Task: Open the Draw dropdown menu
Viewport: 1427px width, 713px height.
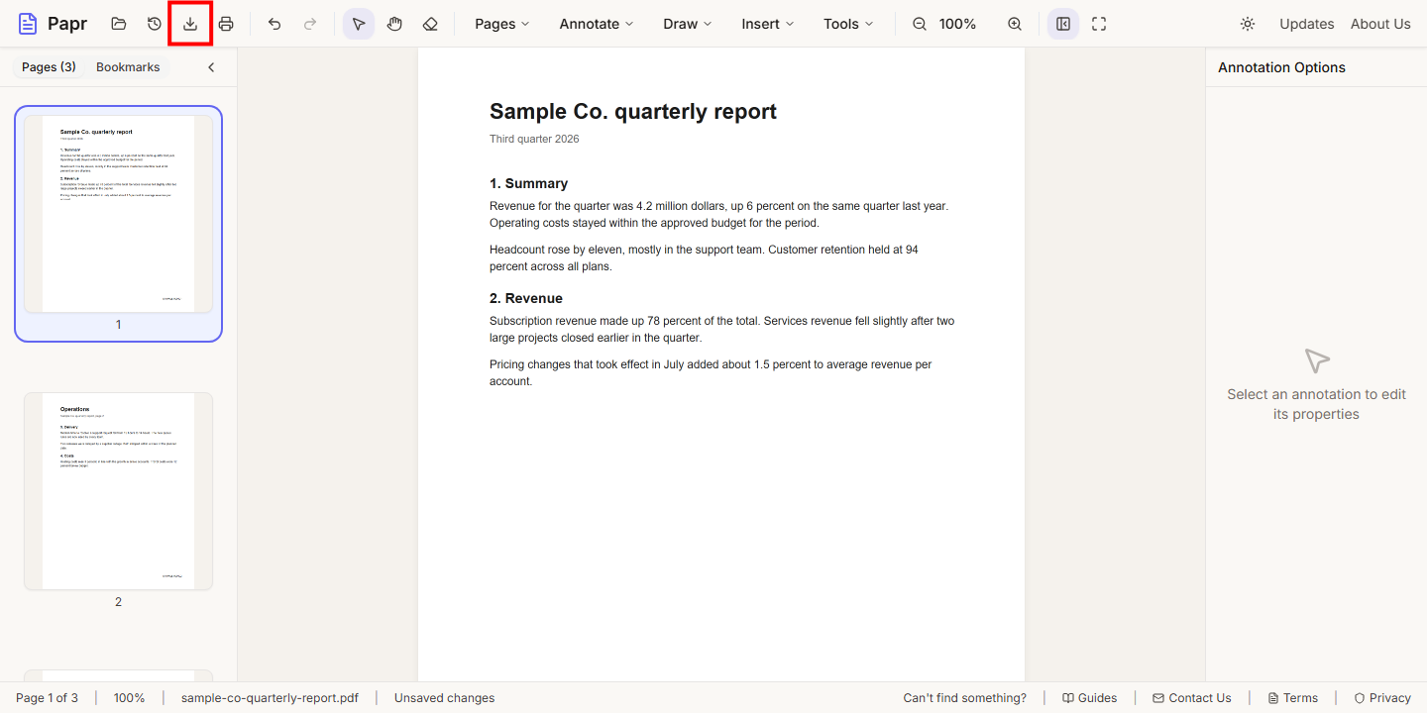Action: [x=688, y=24]
